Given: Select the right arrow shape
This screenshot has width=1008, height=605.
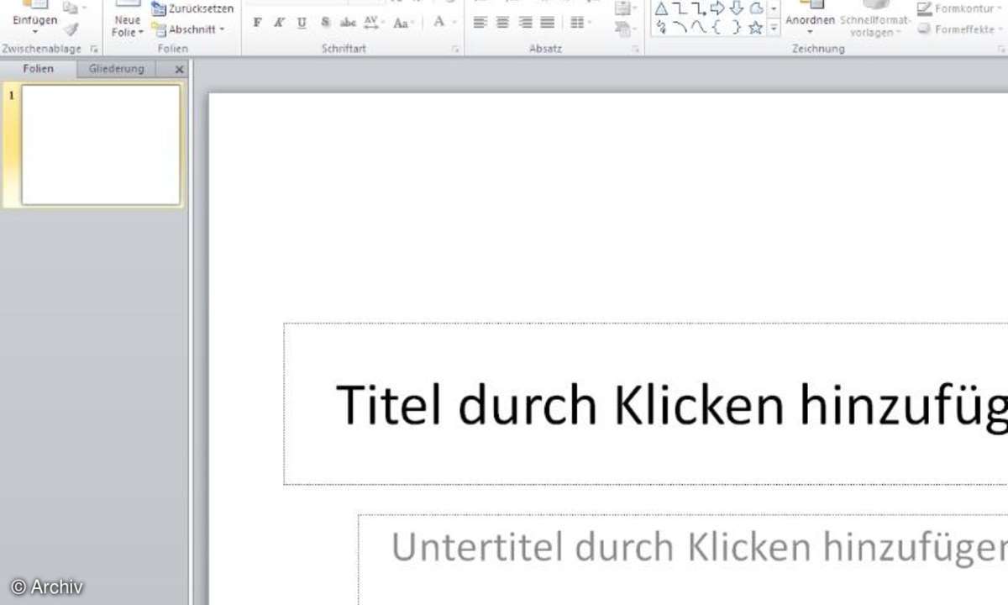Looking at the screenshot, I should [x=717, y=8].
